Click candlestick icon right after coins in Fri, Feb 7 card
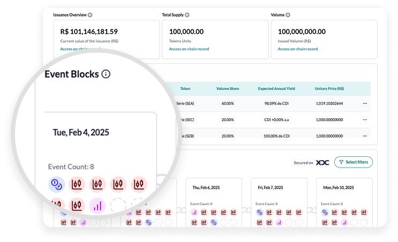398x242 pixels. coord(269,213)
